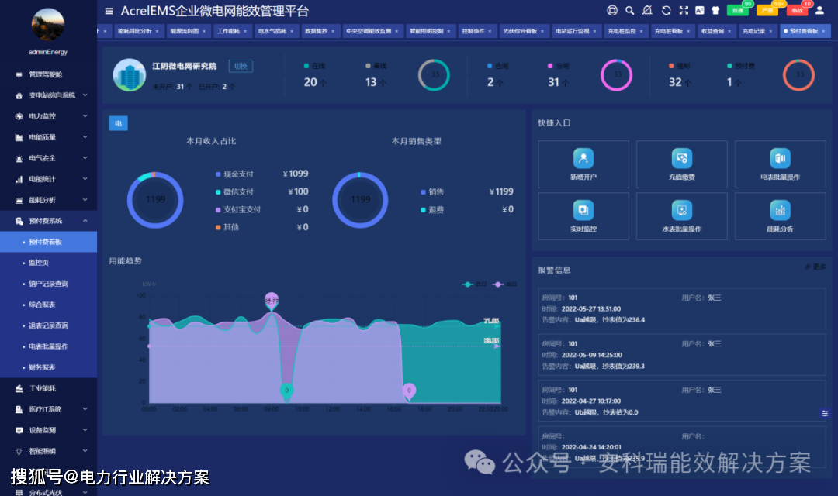Viewport: 838px width, 496px height.
Task: Toggle the teal series legend on usage trend chart
Action: [x=475, y=284]
